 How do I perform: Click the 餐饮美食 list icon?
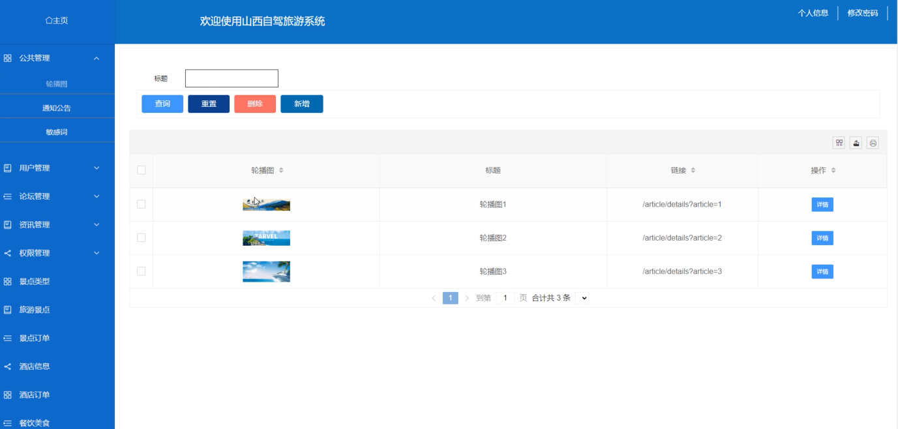pyautogui.click(x=8, y=423)
